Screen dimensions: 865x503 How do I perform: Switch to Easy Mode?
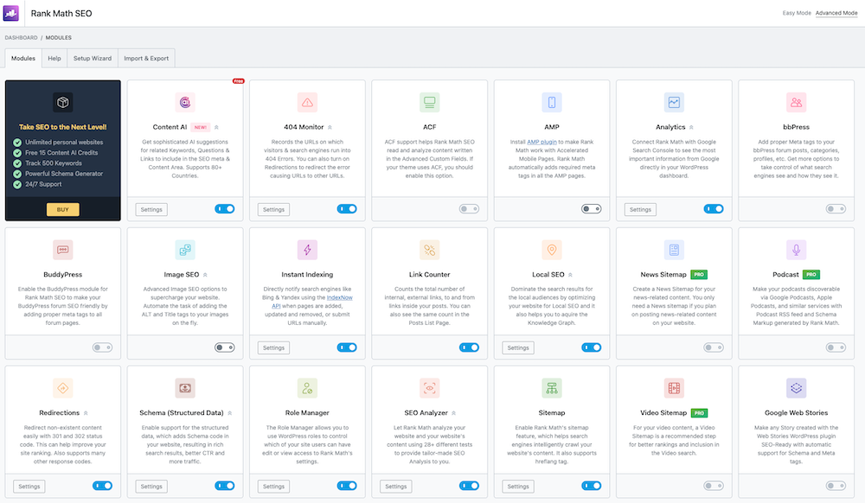(797, 13)
